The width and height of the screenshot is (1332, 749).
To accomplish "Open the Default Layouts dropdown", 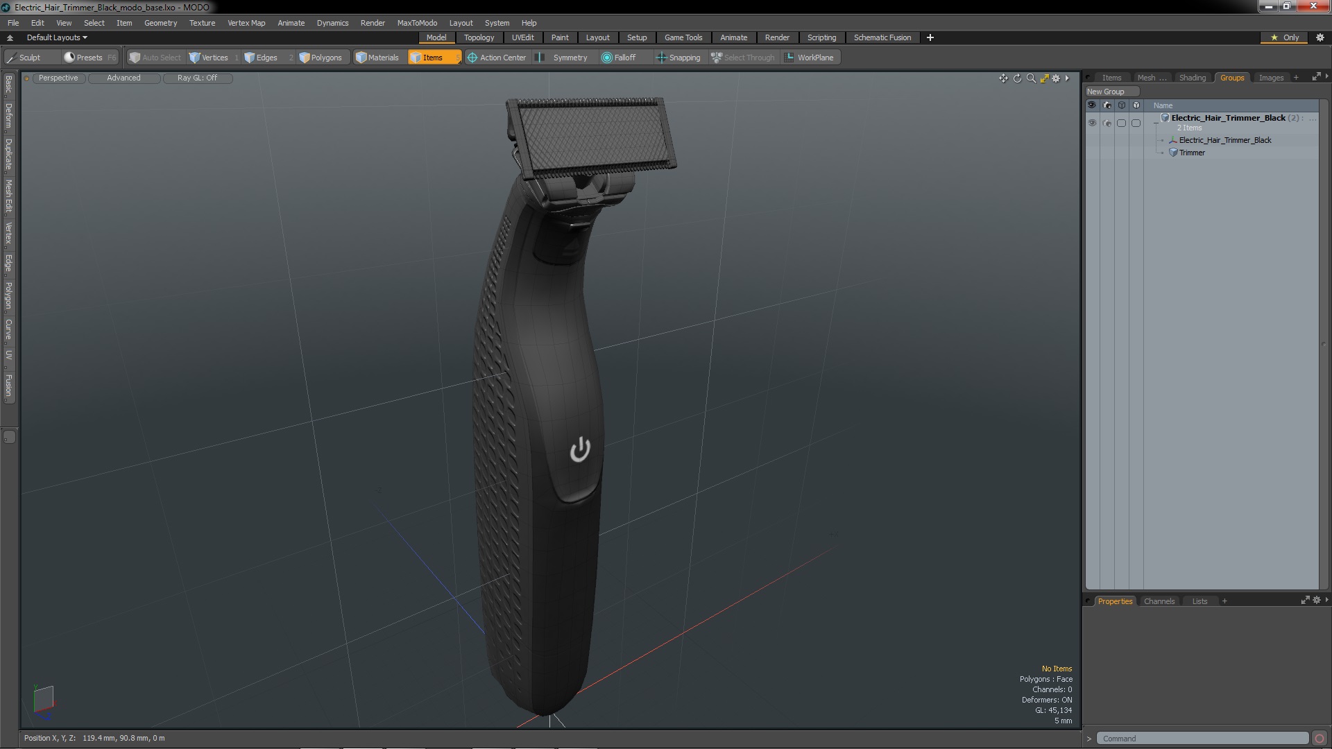I will (57, 37).
